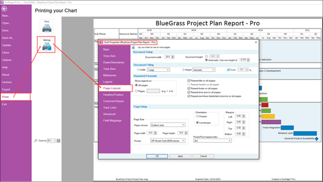
Task: Choose Save As... in the backstage menu
Action: 8,38
